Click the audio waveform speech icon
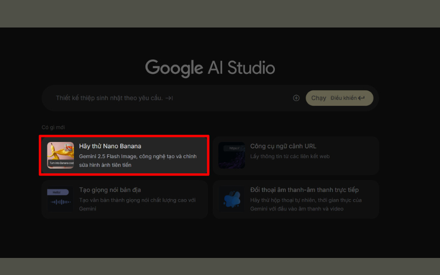 (x=61, y=199)
